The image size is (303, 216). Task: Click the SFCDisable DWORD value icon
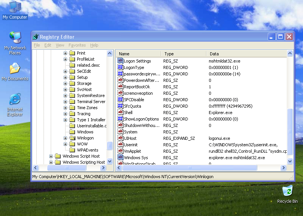(120, 100)
